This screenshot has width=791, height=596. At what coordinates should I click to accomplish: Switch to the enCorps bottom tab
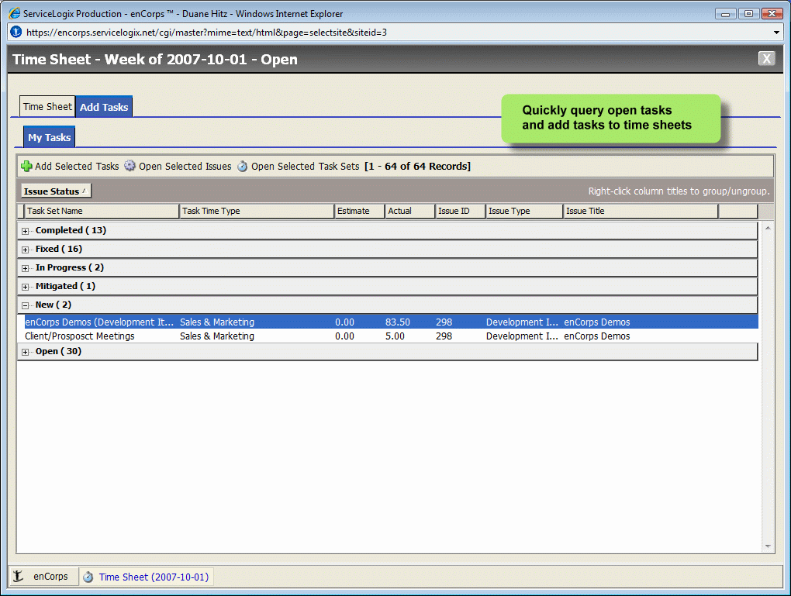click(43, 577)
